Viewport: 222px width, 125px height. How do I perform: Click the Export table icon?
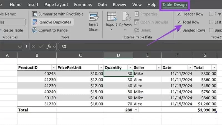pos(112,17)
